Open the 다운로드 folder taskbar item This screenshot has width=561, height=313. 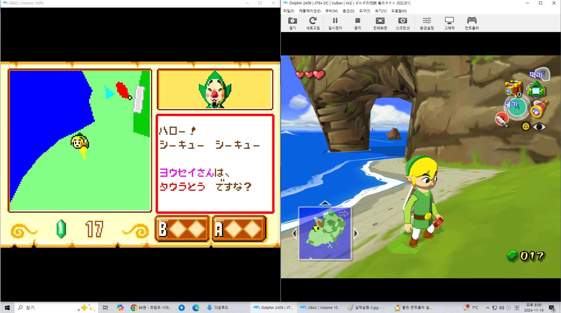click(218, 307)
